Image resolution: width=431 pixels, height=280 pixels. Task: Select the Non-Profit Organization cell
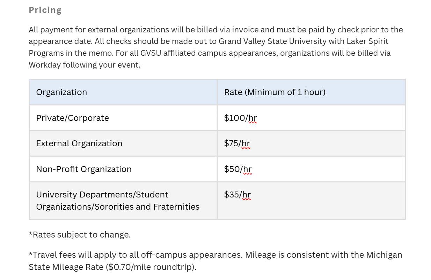(84, 169)
